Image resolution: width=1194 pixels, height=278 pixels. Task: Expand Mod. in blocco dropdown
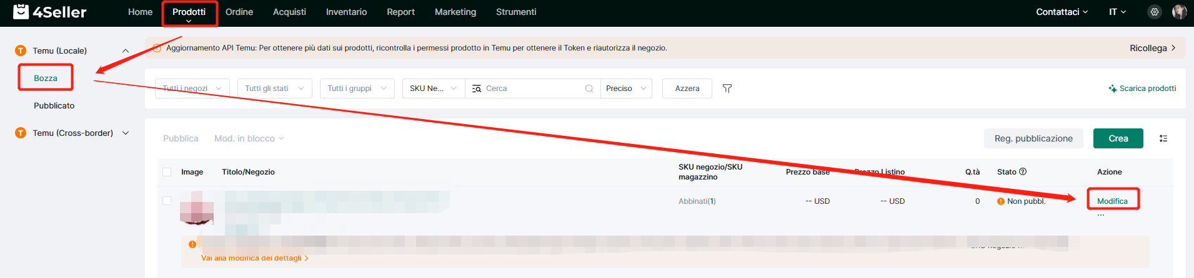pos(249,138)
